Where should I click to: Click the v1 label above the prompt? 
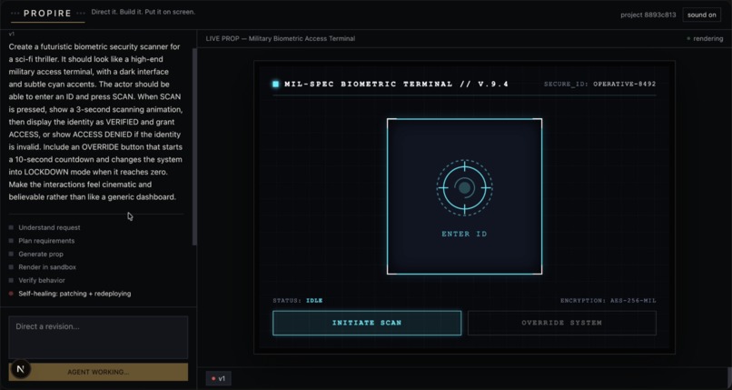tap(12, 34)
